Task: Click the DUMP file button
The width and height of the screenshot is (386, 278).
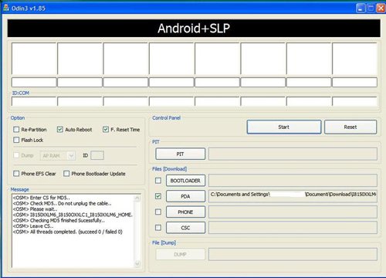Action: pyautogui.click(x=181, y=254)
